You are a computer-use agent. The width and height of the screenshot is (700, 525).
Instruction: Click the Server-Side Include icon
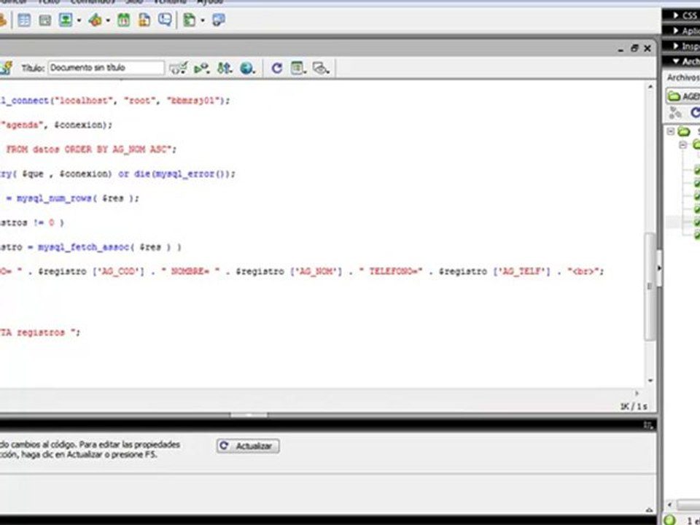click(144, 20)
